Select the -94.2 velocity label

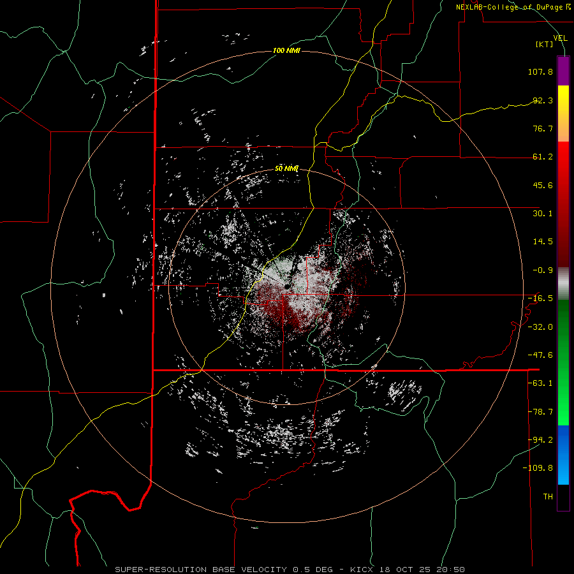pyautogui.click(x=540, y=440)
